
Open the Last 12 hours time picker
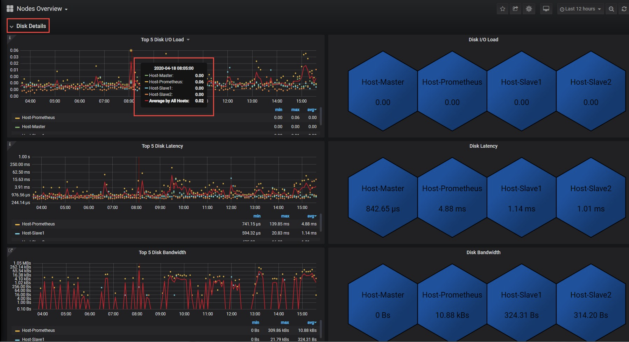click(580, 9)
